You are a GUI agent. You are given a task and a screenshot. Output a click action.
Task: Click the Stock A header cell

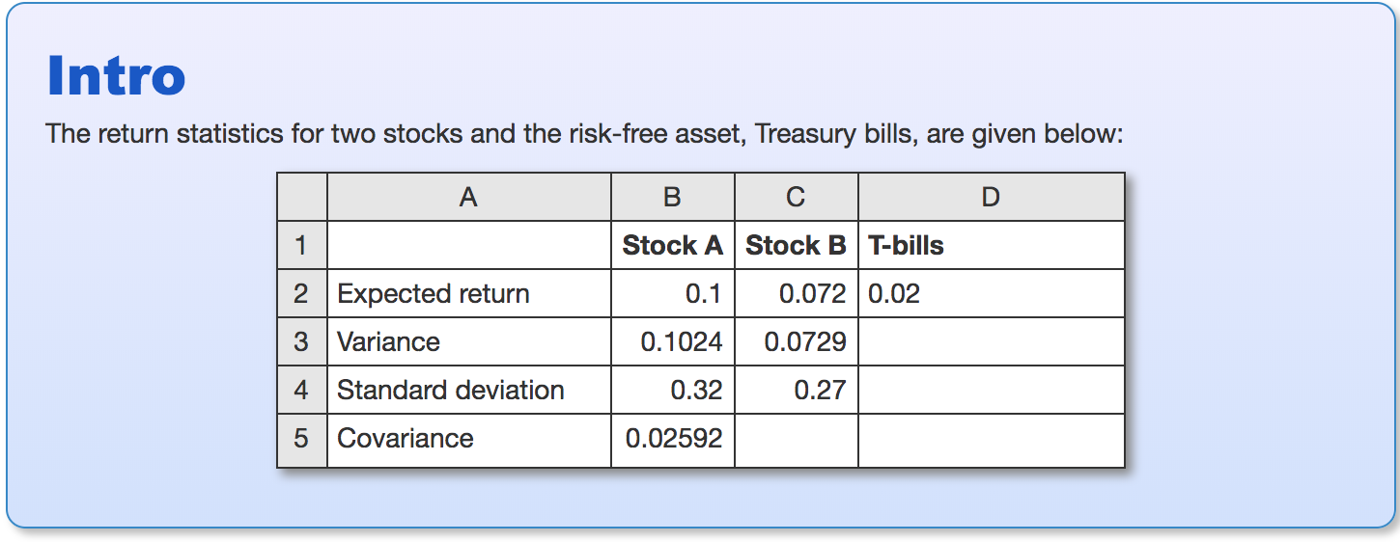click(672, 246)
